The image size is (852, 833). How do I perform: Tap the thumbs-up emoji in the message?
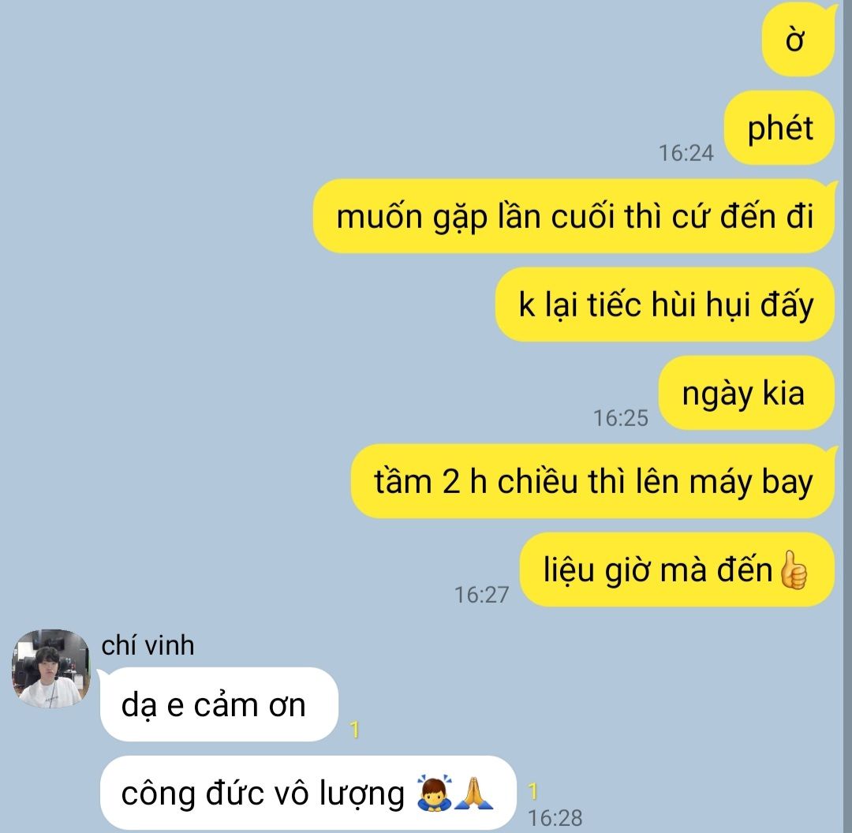tap(793, 570)
